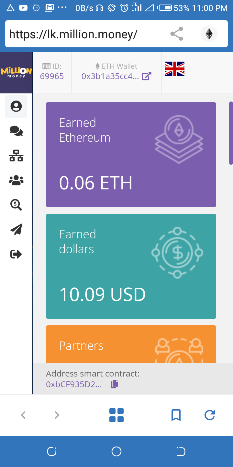The image size is (233, 467).
Task: Open ETH wallet external link icon
Action: click(x=147, y=76)
